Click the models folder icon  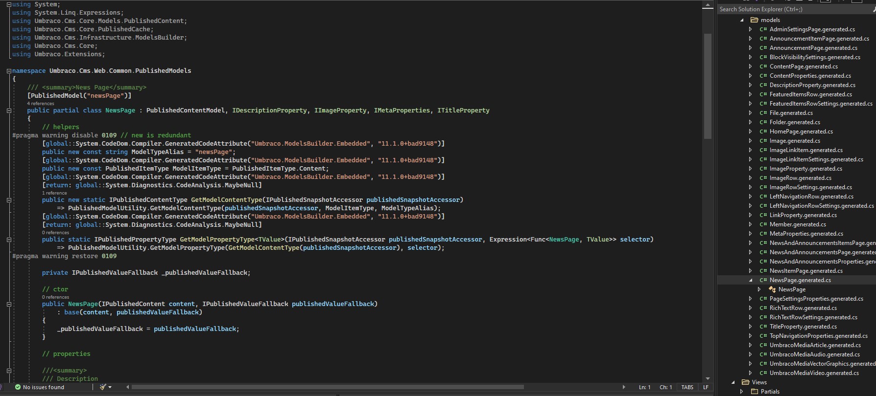pyautogui.click(x=754, y=20)
